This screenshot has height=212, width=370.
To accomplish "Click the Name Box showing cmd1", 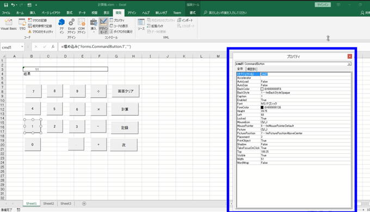I will [11, 47].
